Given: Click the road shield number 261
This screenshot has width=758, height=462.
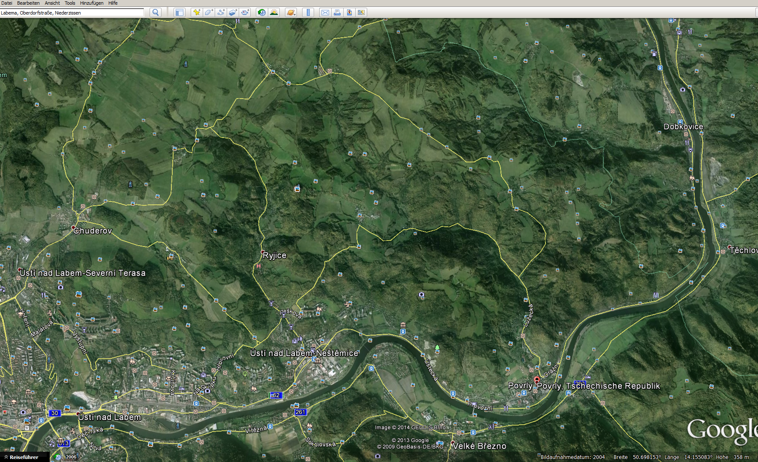Looking at the screenshot, I should pos(300,412).
